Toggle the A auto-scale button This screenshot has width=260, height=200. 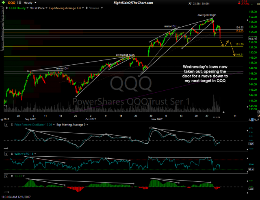coord(250,120)
